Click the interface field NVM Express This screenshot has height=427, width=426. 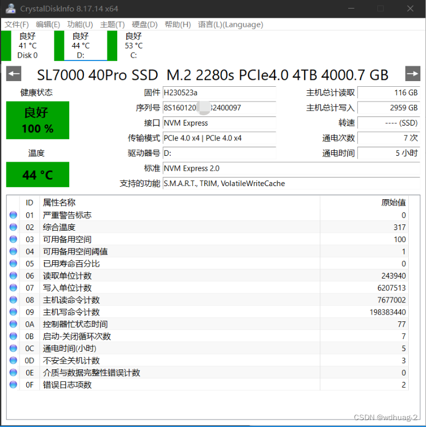[219, 123]
